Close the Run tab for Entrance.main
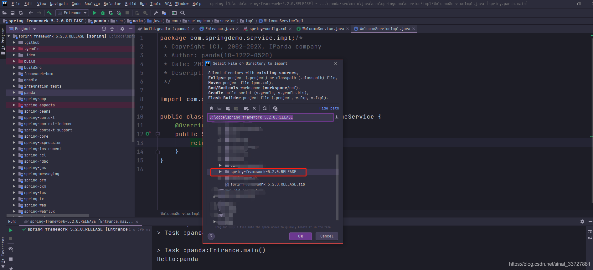 click(x=137, y=222)
